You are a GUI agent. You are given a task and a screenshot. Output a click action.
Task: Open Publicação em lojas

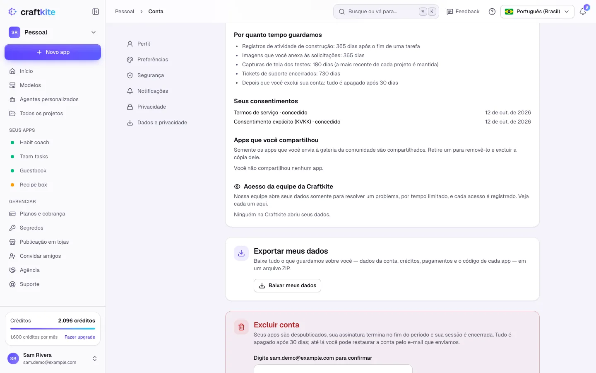pyautogui.click(x=53, y=242)
